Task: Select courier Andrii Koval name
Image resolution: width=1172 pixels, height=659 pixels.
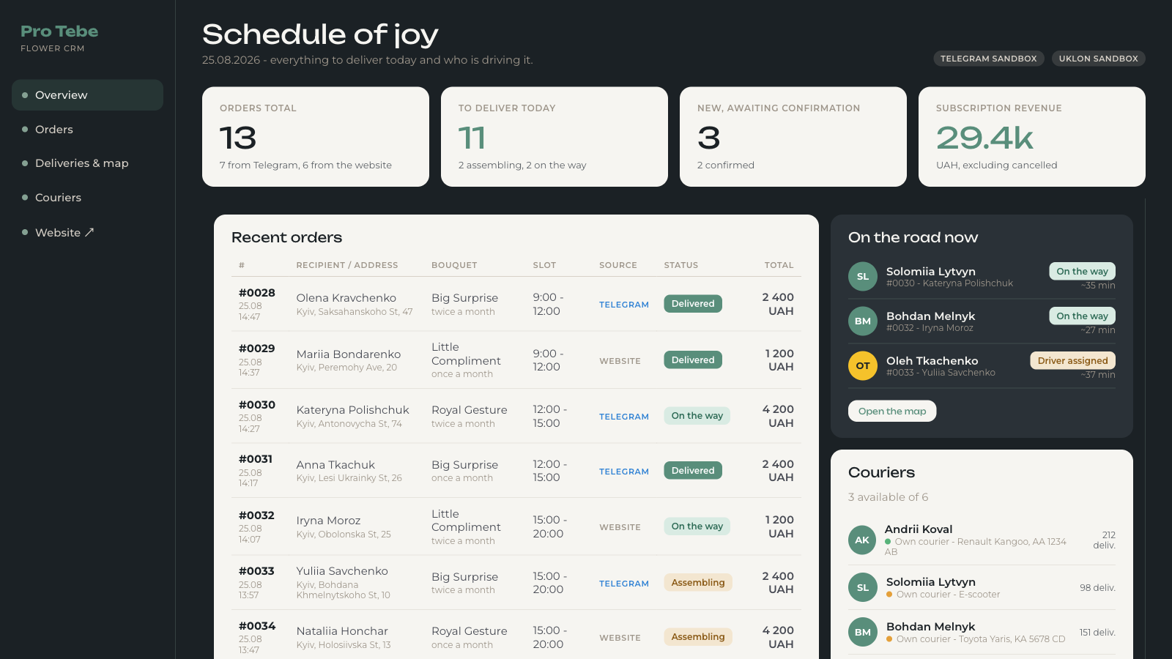Action: click(919, 529)
